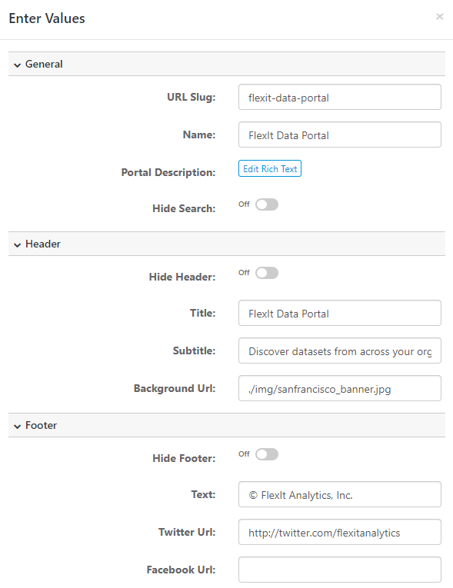Screen dimensions: 453x588
Task: Click the footer Text field
Action: pos(340,495)
